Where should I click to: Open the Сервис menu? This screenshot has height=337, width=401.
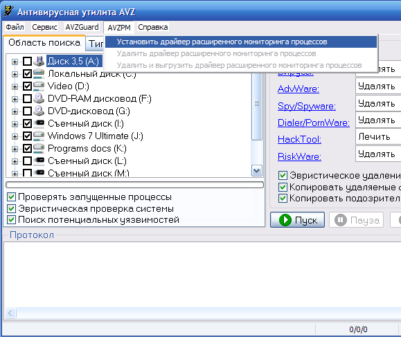(x=44, y=27)
